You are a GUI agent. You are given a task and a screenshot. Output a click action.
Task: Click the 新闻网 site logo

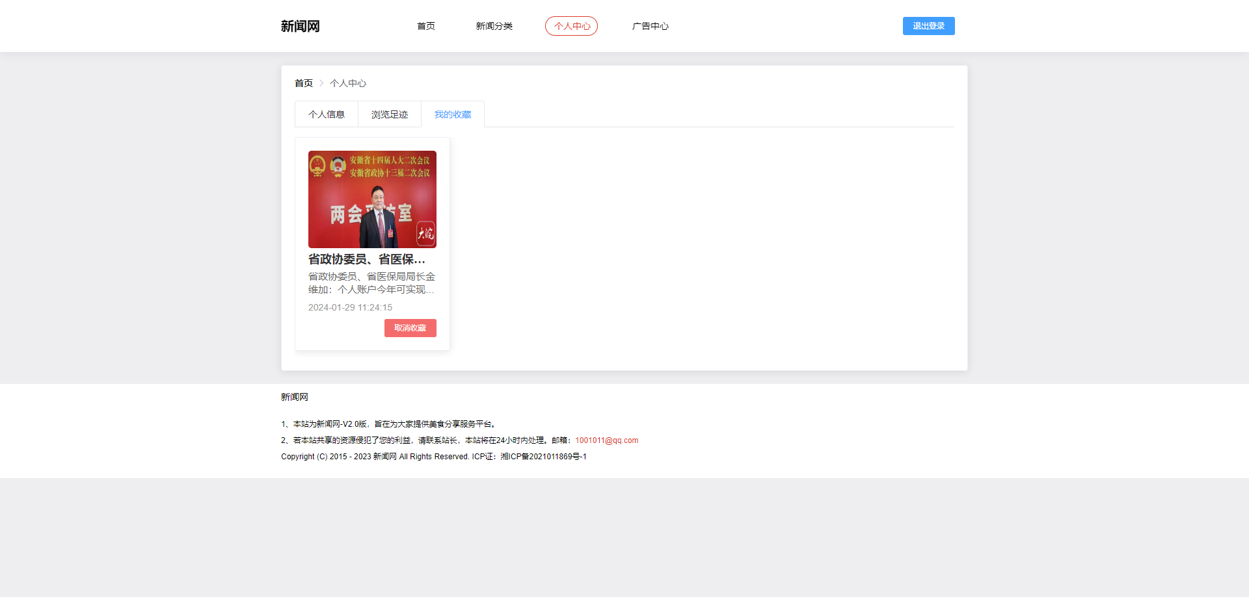(x=300, y=25)
